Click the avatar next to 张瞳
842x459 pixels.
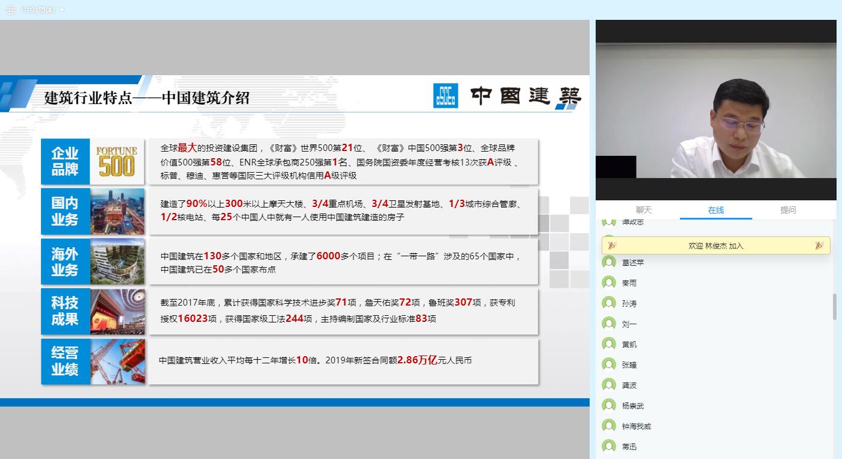click(609, 365)
